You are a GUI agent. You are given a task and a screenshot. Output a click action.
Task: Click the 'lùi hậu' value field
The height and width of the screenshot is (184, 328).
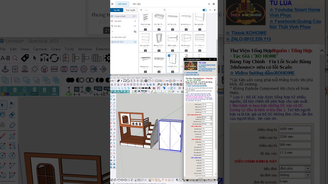tap(207, 144)
